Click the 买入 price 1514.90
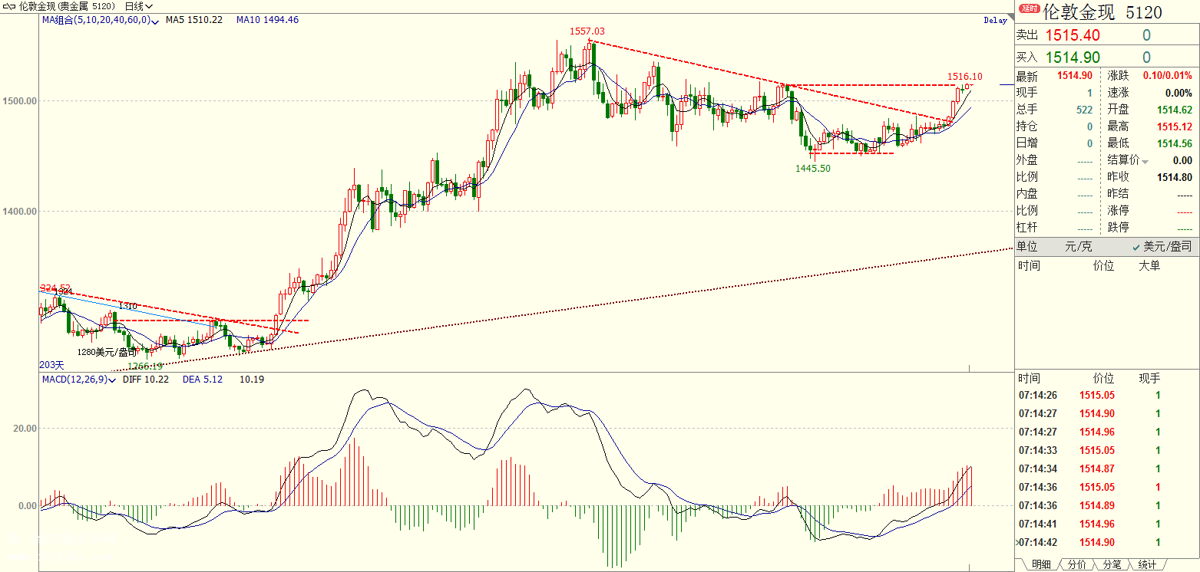This screenshot has height=572, width=1200. click(x=1073, y=58)
